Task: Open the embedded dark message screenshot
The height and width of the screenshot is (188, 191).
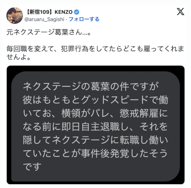Action: pos(95,125)
